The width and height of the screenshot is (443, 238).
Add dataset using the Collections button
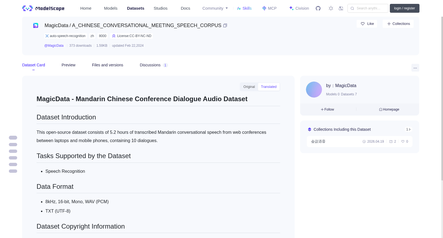click(398, 24)
